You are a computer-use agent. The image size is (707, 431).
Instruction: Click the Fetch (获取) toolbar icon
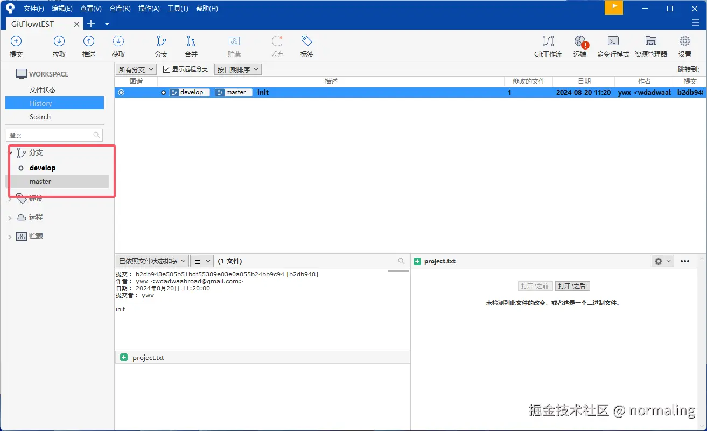pos(118,41)
